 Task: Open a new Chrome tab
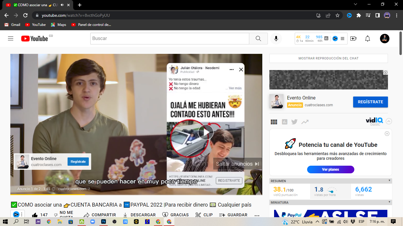click(80, 5)
